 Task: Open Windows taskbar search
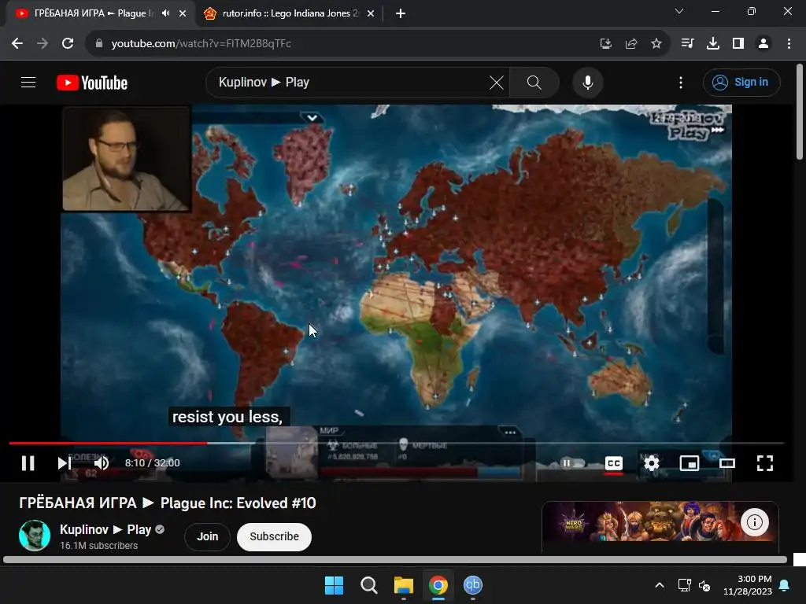point(368,585)
